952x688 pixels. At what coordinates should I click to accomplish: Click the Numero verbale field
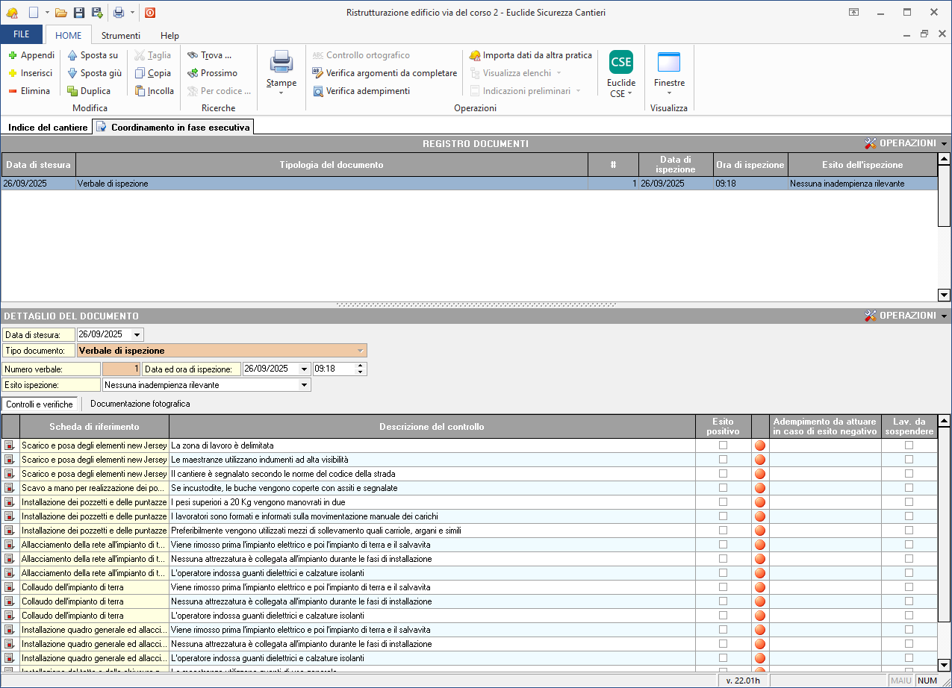pos(121,369)
